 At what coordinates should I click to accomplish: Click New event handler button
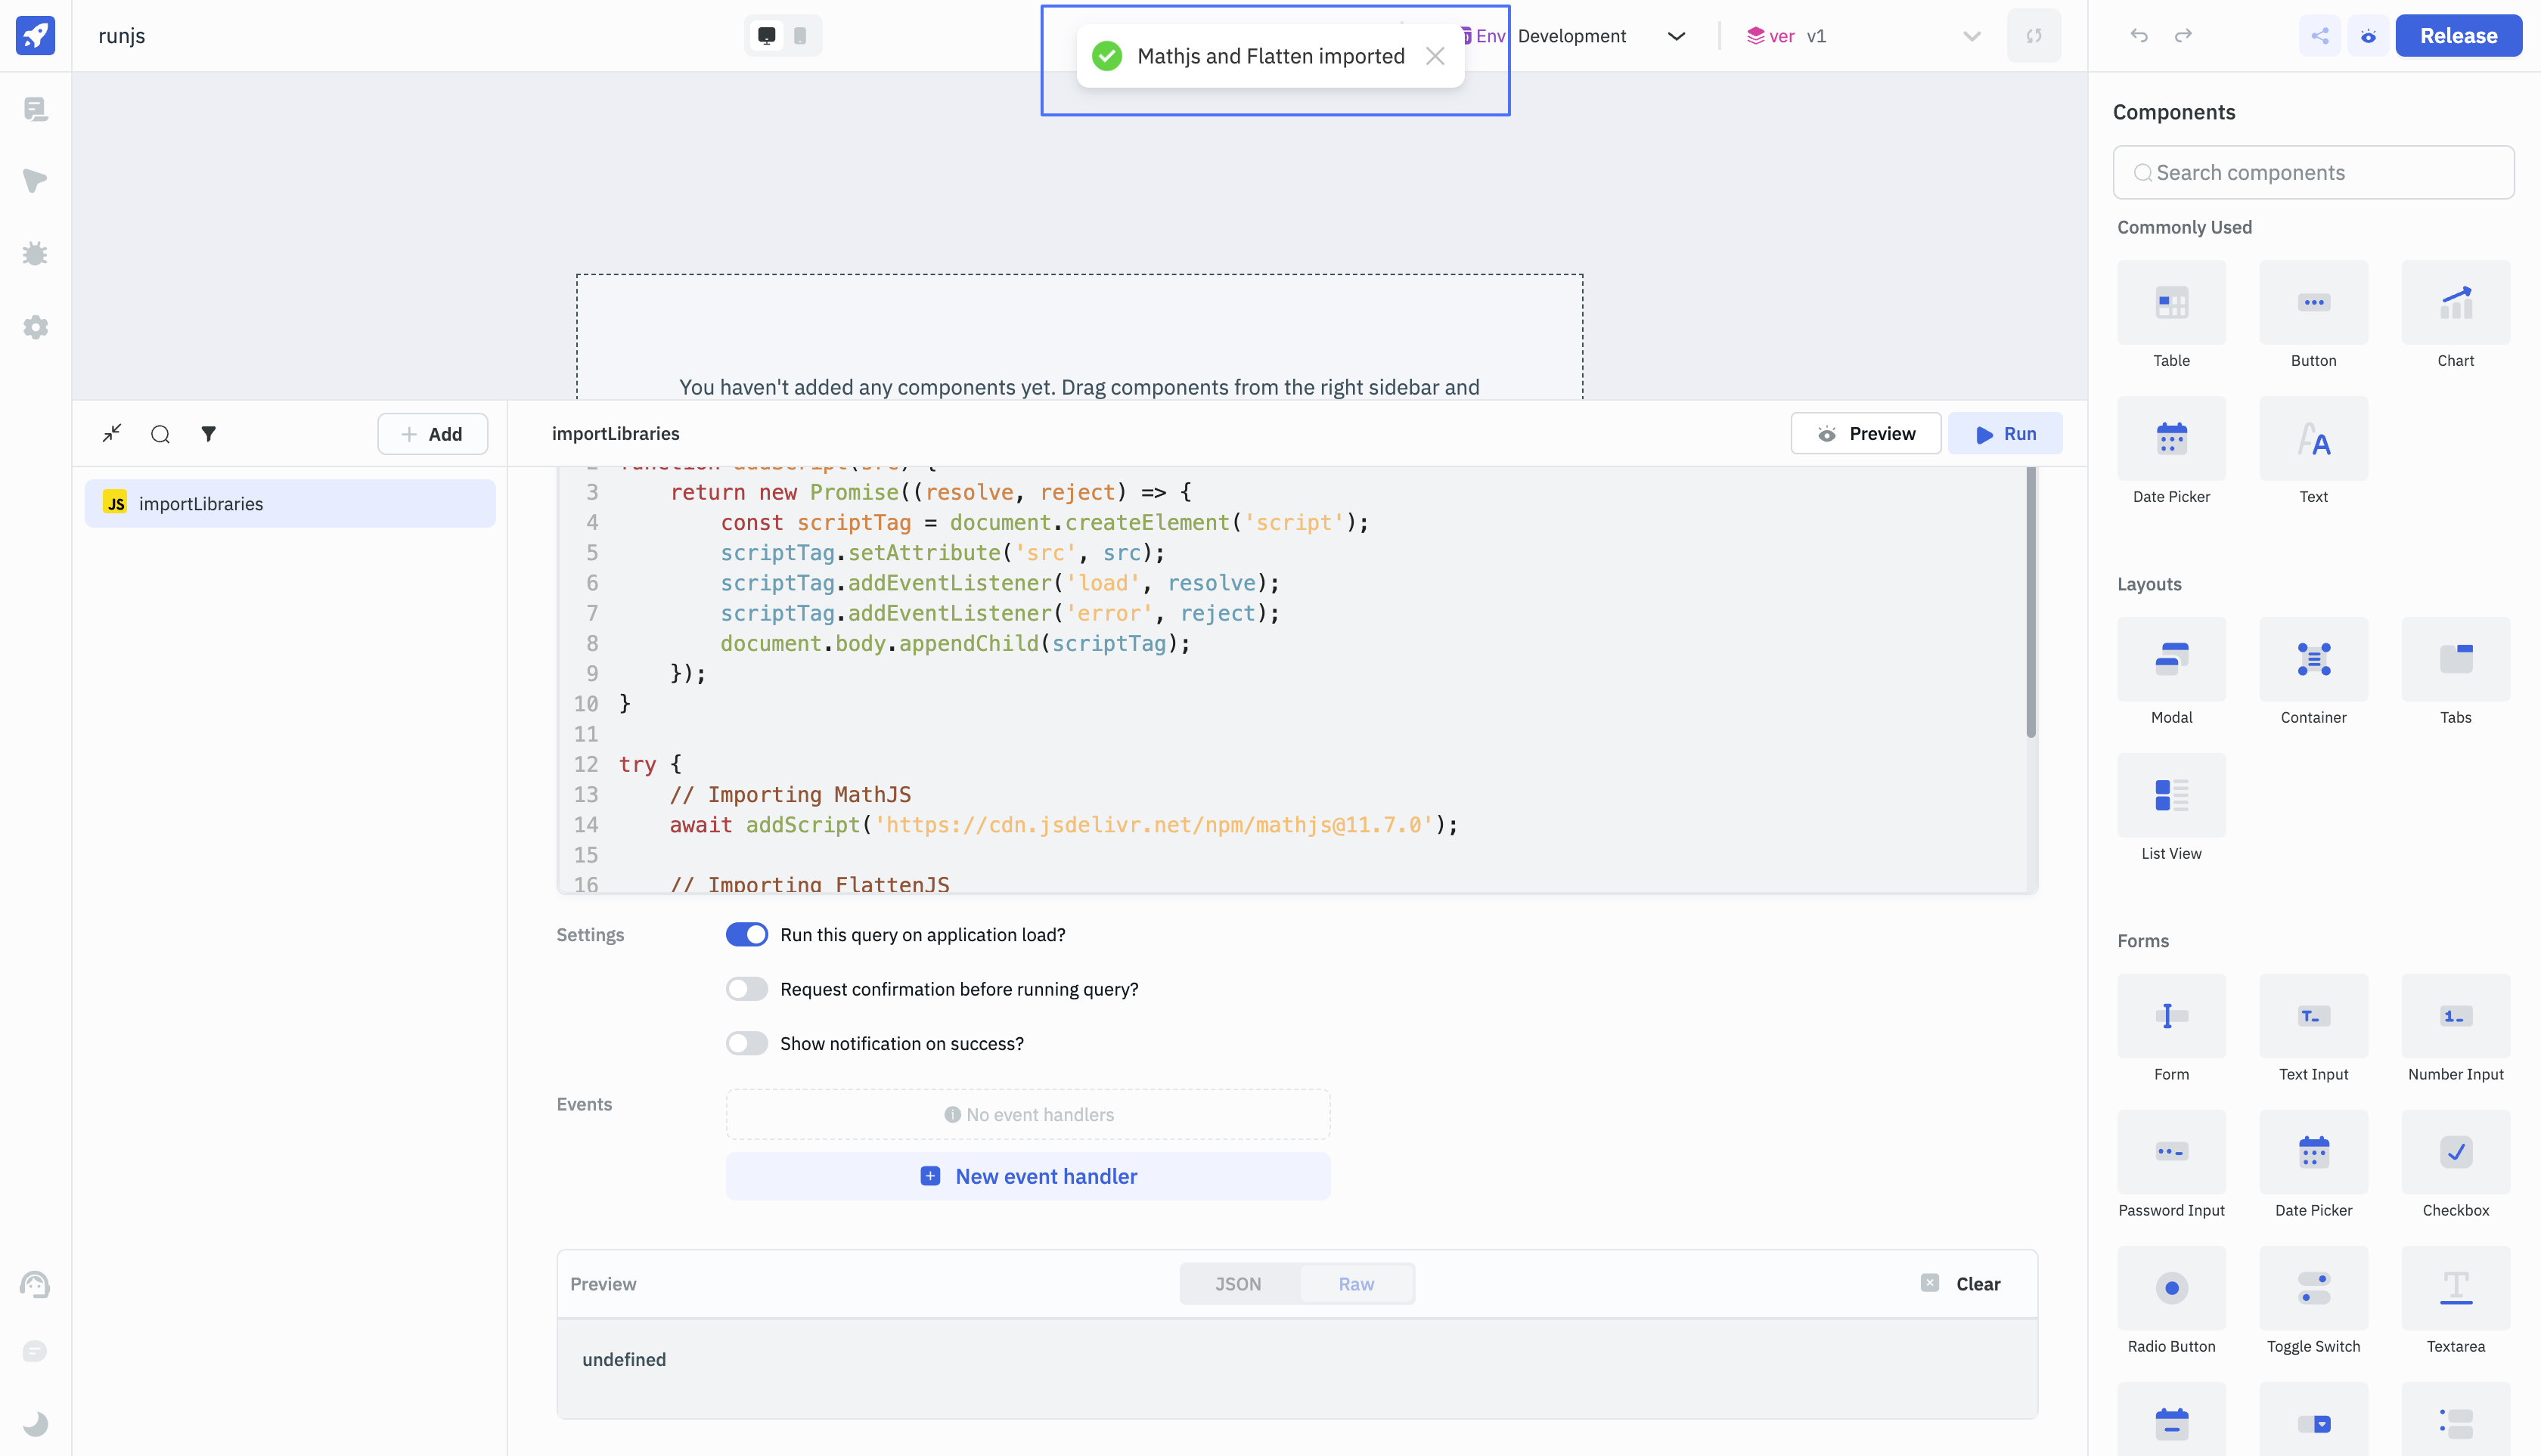[1028, 1176]
